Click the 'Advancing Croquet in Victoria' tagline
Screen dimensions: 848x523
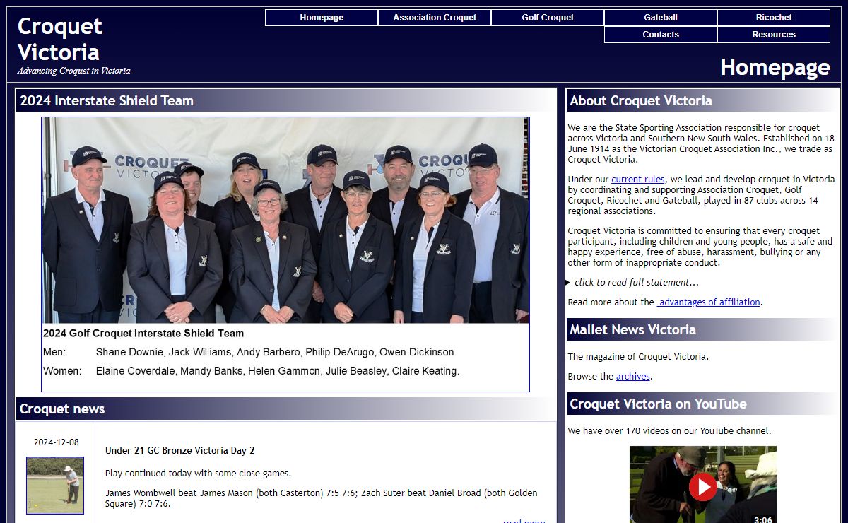73,71
